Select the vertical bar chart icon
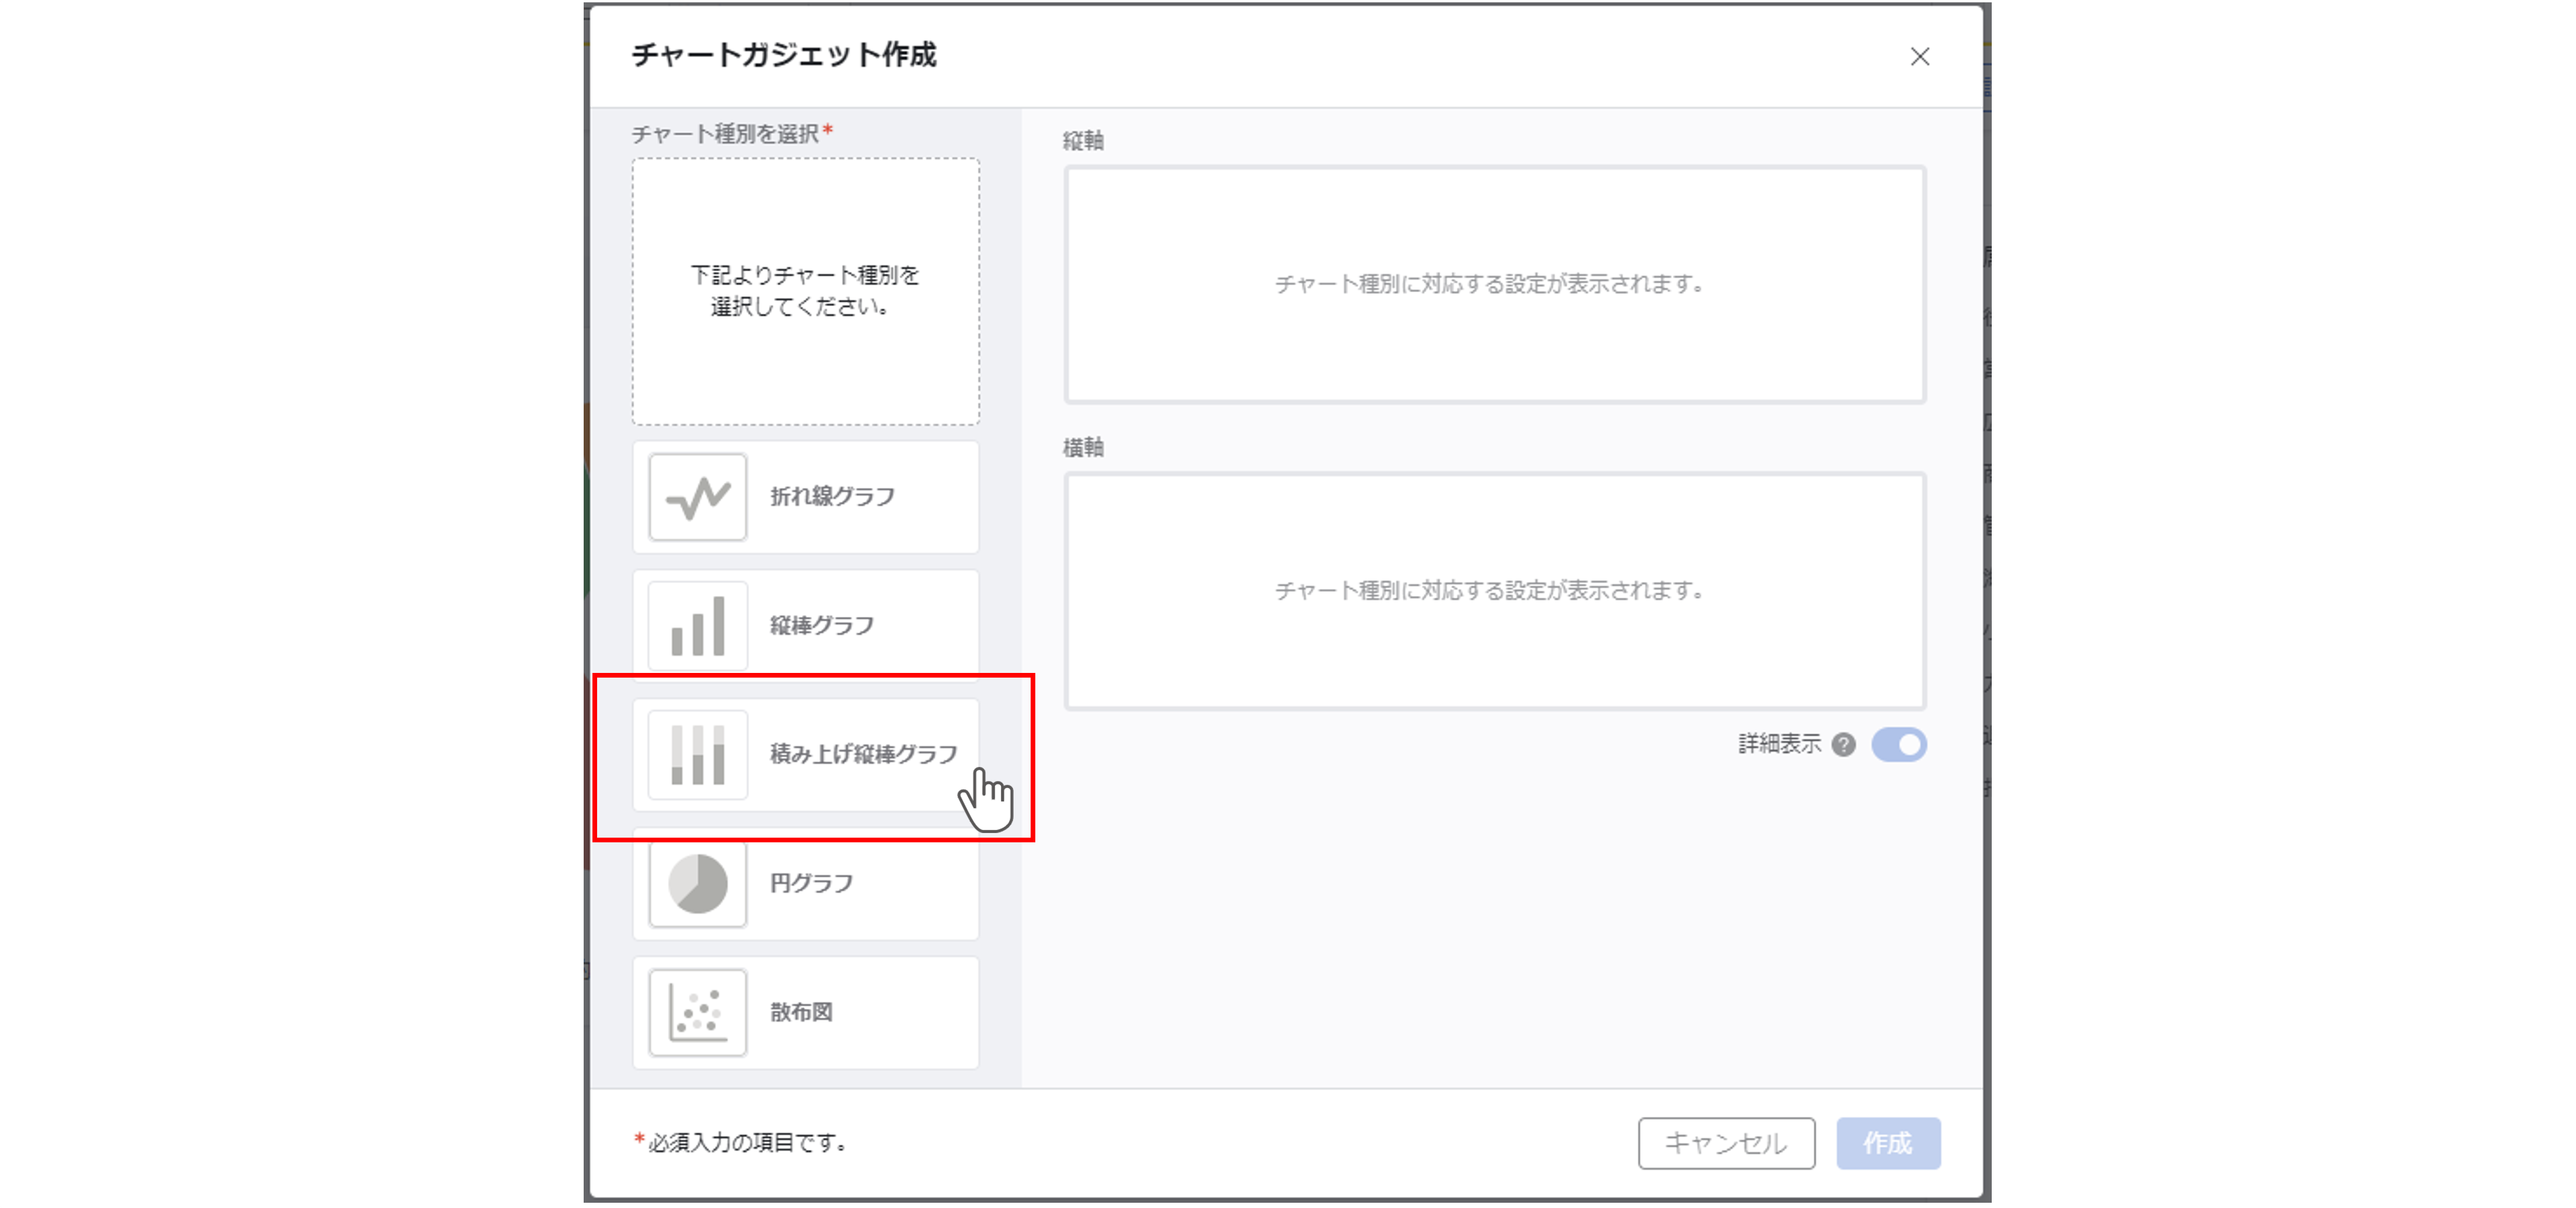This screenshot has height=1208, width=2576. [x=697, y=626]
